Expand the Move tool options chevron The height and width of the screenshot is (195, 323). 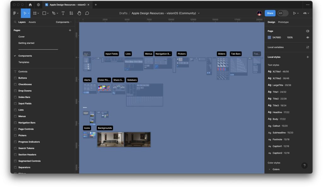[x=29, y=13]
